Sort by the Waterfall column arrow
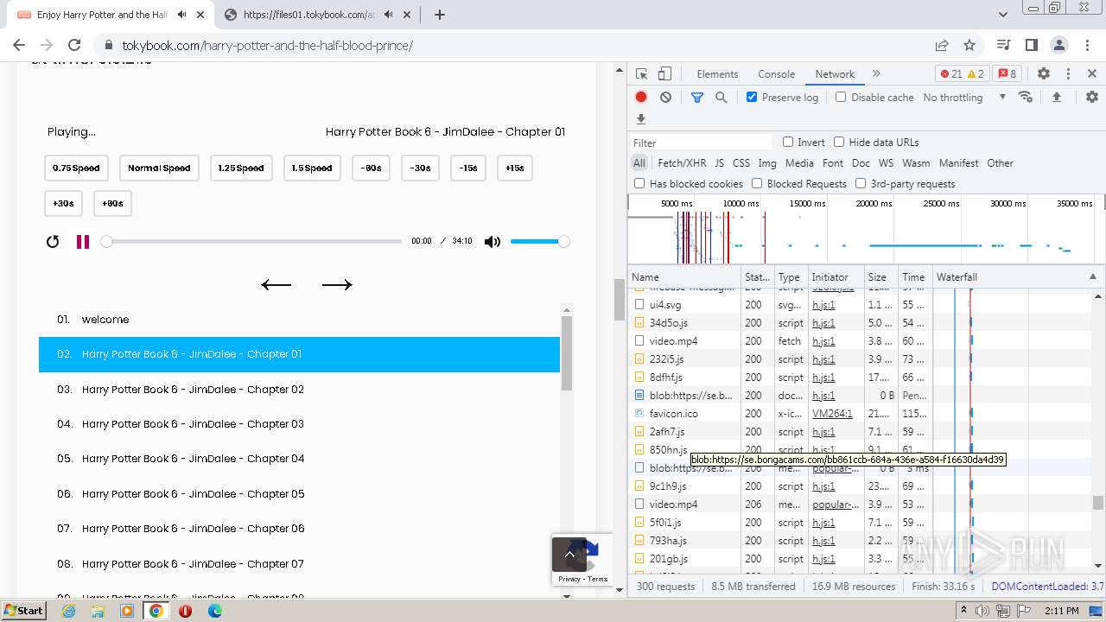This screenshot has height=622, width=1106. point(1092,276)
